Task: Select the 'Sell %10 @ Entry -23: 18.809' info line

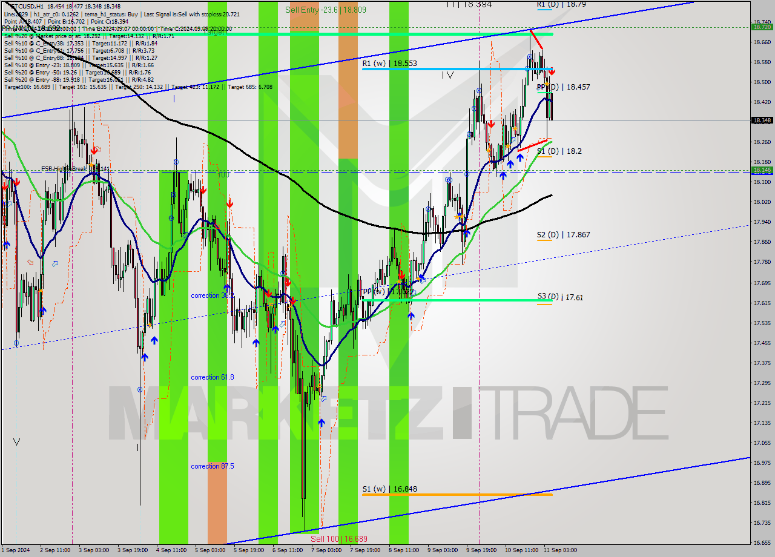Action: pos(79,65)
